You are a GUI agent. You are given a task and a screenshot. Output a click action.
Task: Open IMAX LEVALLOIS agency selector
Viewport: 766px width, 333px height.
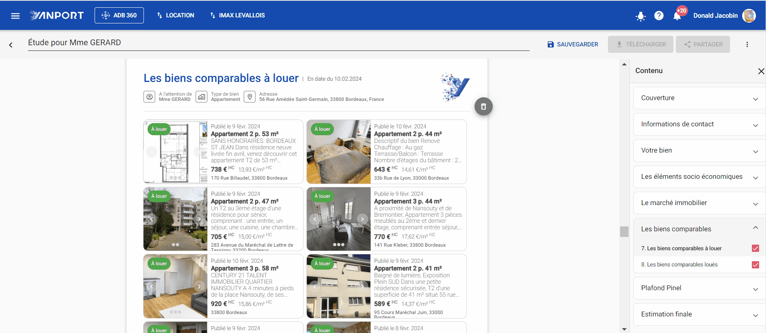237,15
